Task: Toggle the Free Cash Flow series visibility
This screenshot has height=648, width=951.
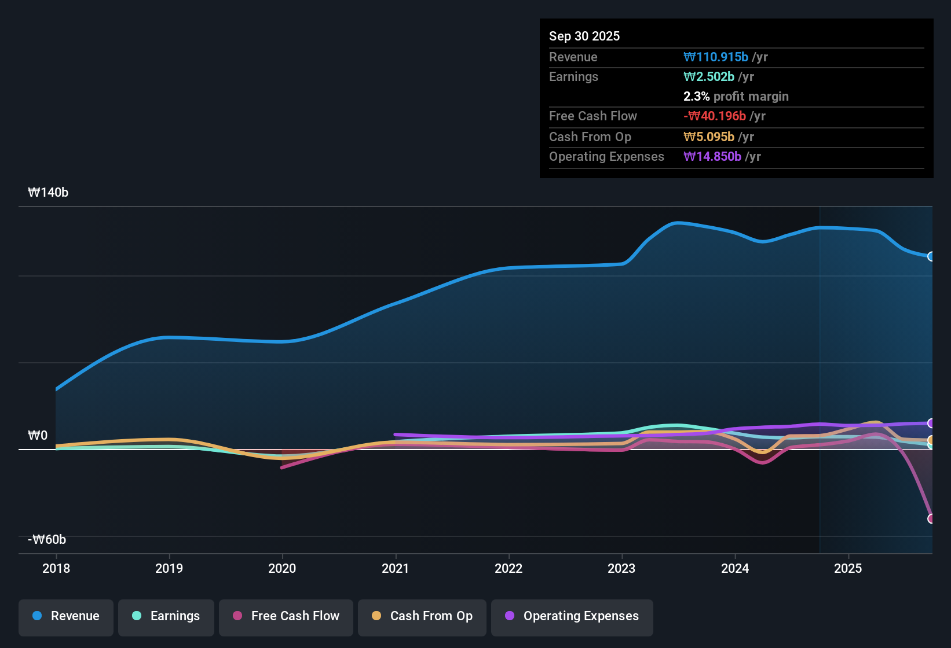Action: coord(286,616)
